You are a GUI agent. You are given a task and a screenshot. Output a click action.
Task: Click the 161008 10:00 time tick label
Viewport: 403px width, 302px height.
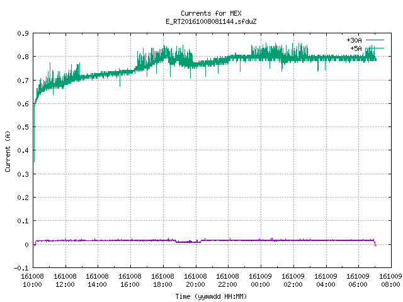click(32, 280)
